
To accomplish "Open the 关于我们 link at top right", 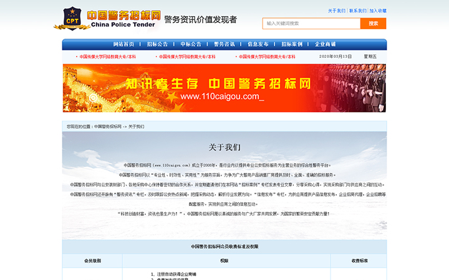I will point(337,11).
